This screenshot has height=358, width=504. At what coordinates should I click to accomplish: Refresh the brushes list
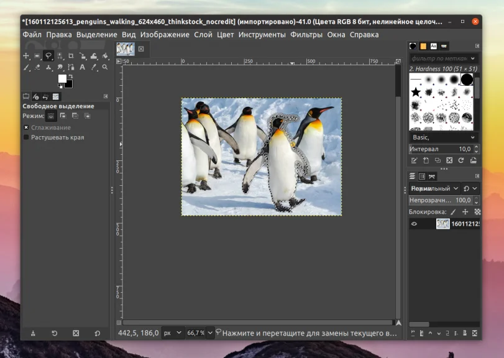pyautogui.click(x=460, y=160)
